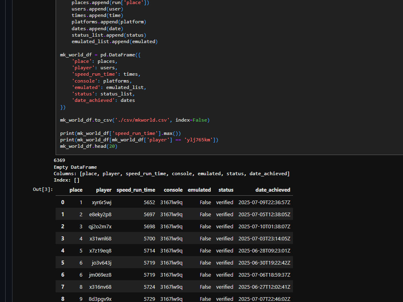This screenshot has width=403, height=302.
Task: Click the row index 7 cell
Action: [x=63, y=287]
